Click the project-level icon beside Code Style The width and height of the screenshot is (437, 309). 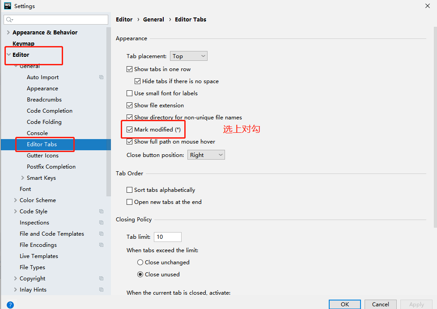click(101, 212)
